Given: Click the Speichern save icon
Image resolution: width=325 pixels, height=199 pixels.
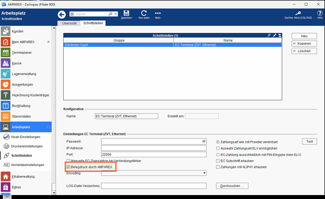Looking at the screenshot, I should pyautogui.click(x=126, y=14).
